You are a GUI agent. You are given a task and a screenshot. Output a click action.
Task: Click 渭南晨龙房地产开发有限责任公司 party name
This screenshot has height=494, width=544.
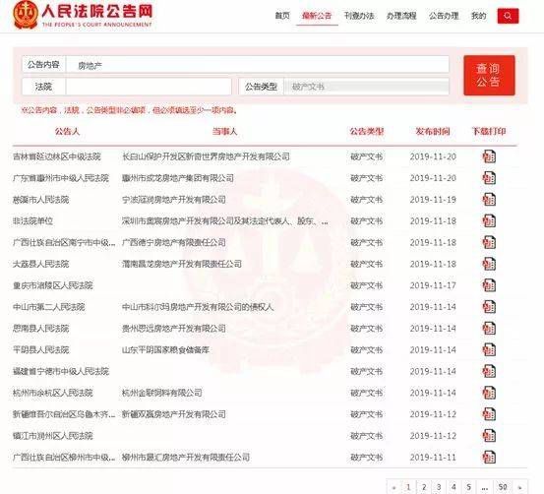(x=182, y=264)
